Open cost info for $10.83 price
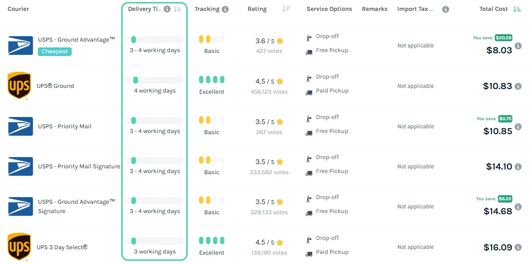 pyautogui.click(x=518, y=86)
